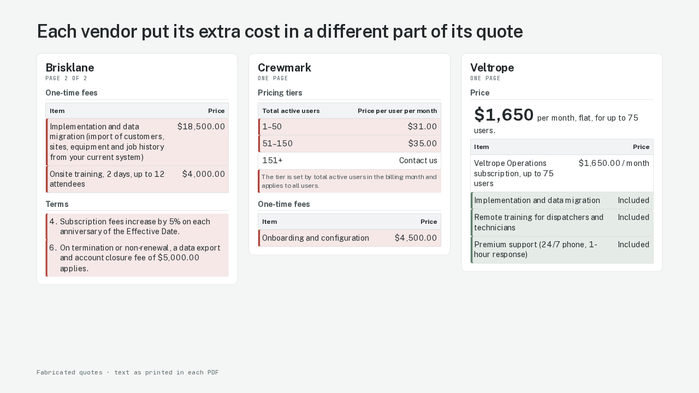This screenshot has width=699, height=393.
Task: Click the large $1,650 price figure
Action: [x=503, y=115]
